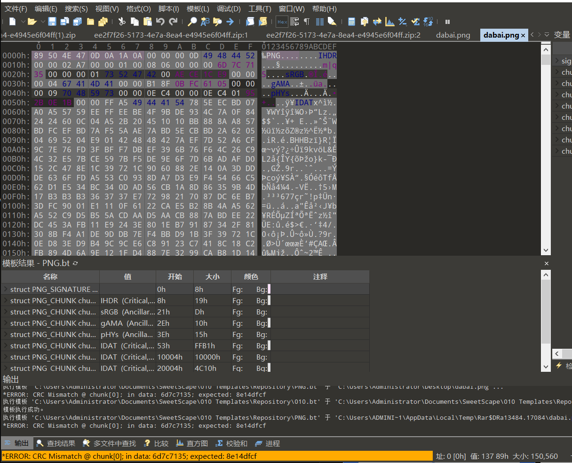Viewport: 572px width, 463px height.
Task: Open the Histogram tool in toolbar
Action: click(x=389, y=22)
